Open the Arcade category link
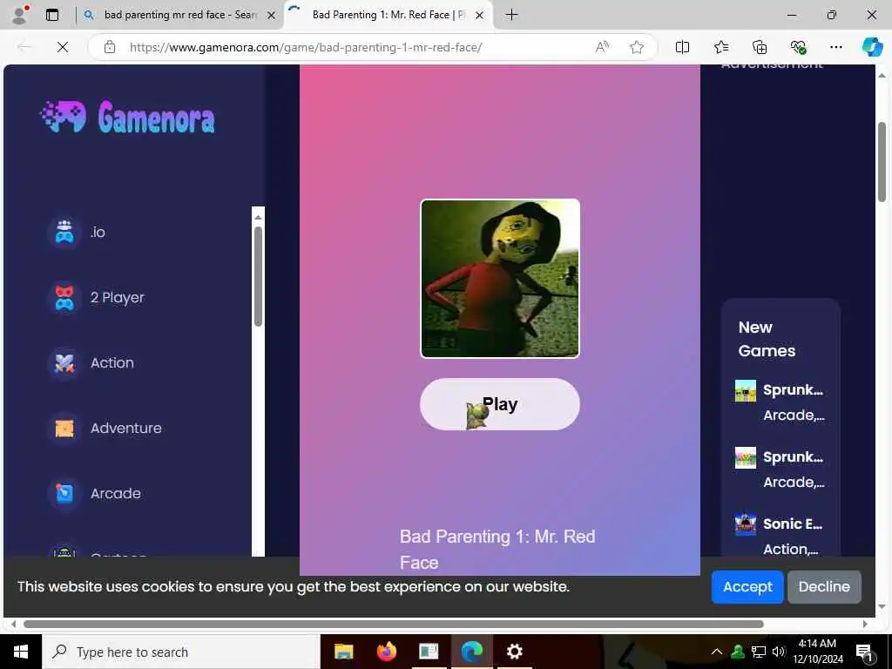This screenshot has height=669, width=892. [116, 493]
